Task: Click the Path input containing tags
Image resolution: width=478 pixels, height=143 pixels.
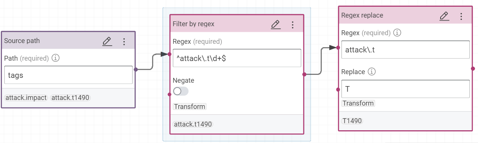Action: 69,75
